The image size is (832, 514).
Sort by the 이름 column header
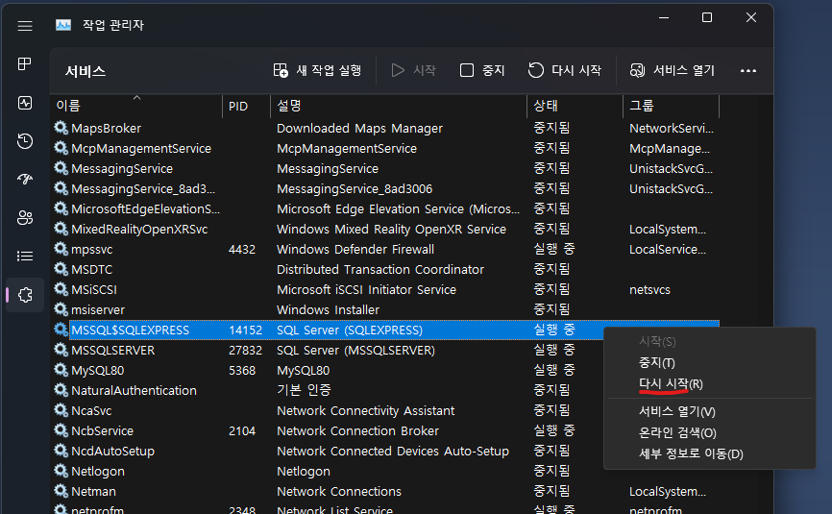pyautogui.click(x=136, y=106)
